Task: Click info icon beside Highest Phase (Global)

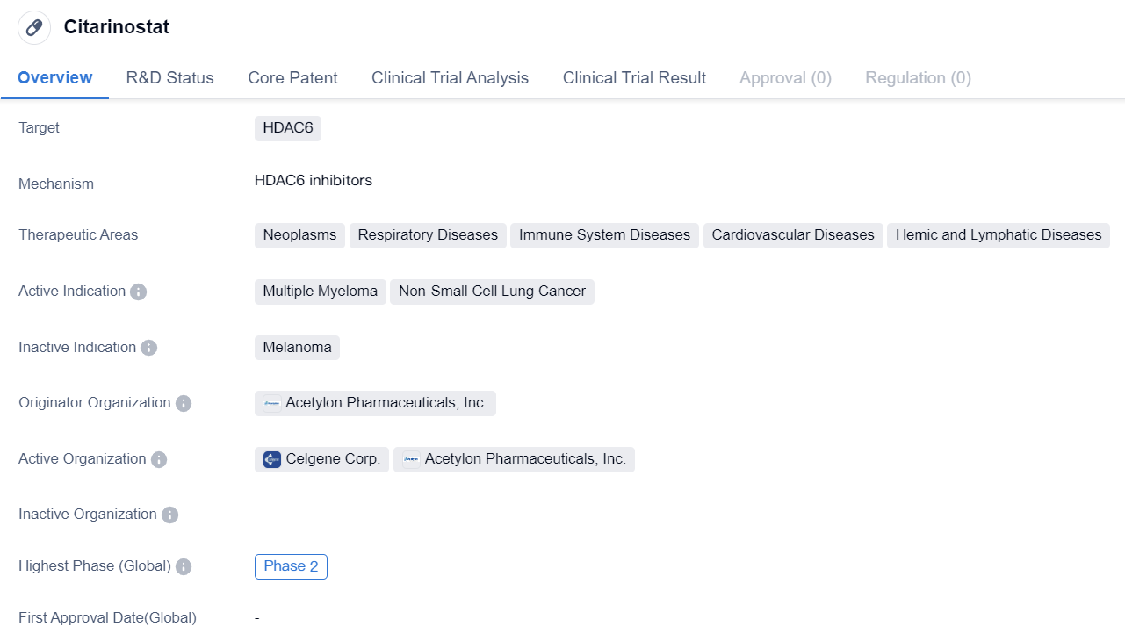Action: pos(184,566)
